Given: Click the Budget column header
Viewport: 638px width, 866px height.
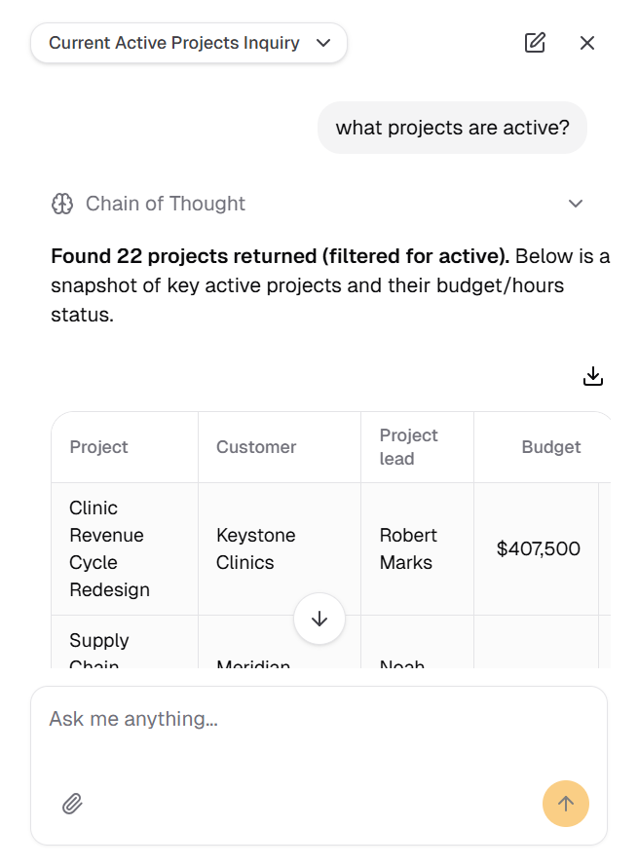Looking at the screenshot, I should (x=550, y=447).
